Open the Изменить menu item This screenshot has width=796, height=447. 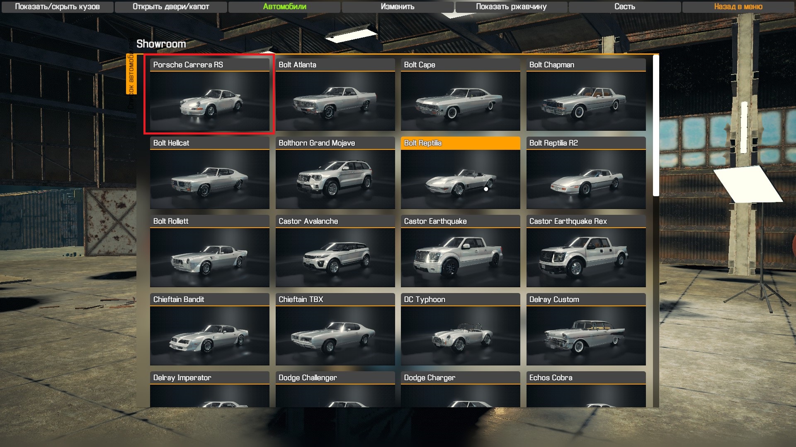point(398,7)
